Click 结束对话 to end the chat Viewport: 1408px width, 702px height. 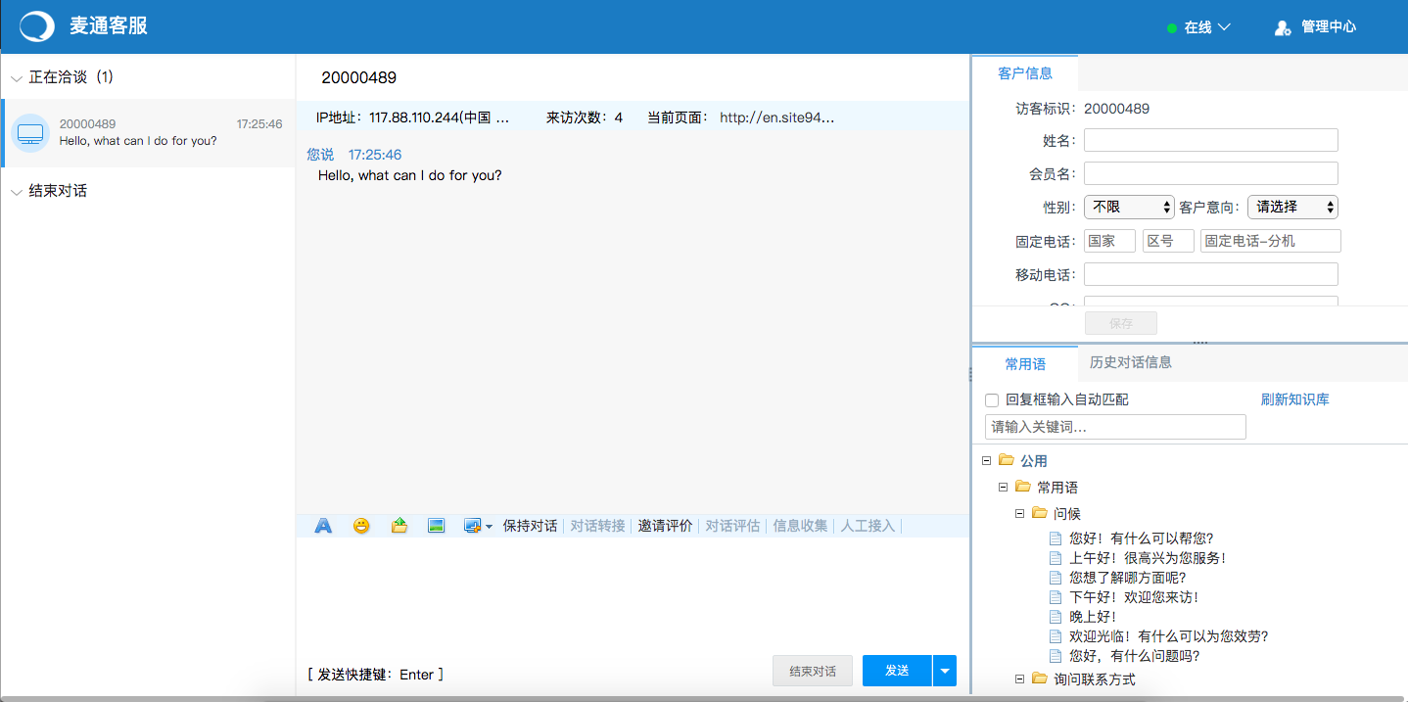click(812, 671)
